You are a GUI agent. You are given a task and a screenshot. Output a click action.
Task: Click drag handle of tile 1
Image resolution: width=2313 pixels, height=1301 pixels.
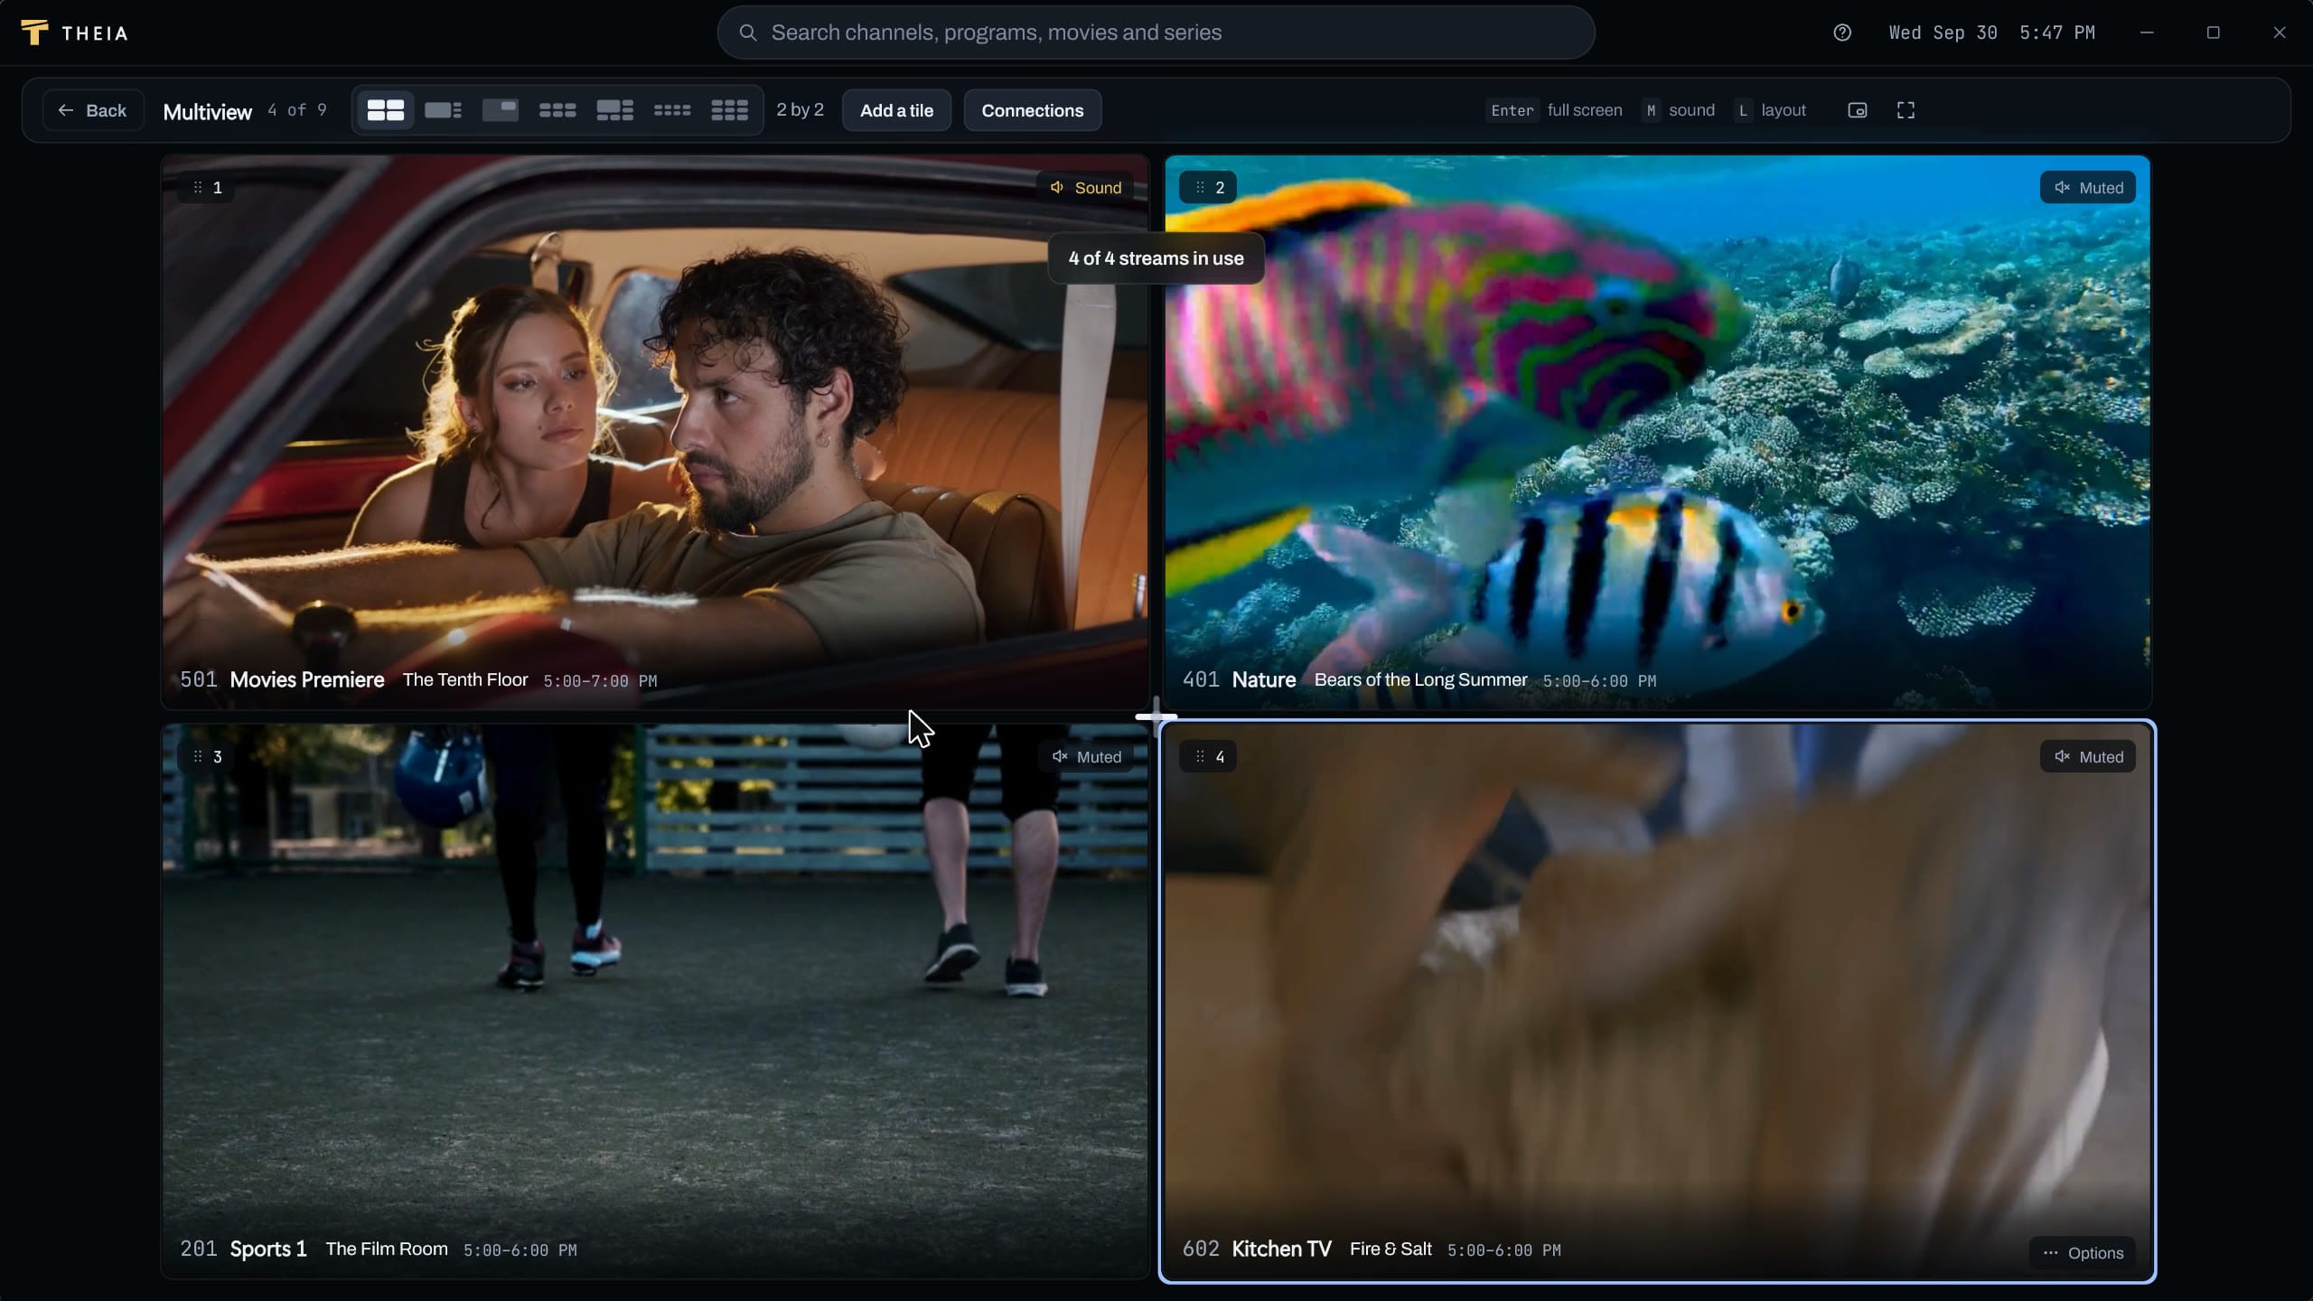pos(197,188)
